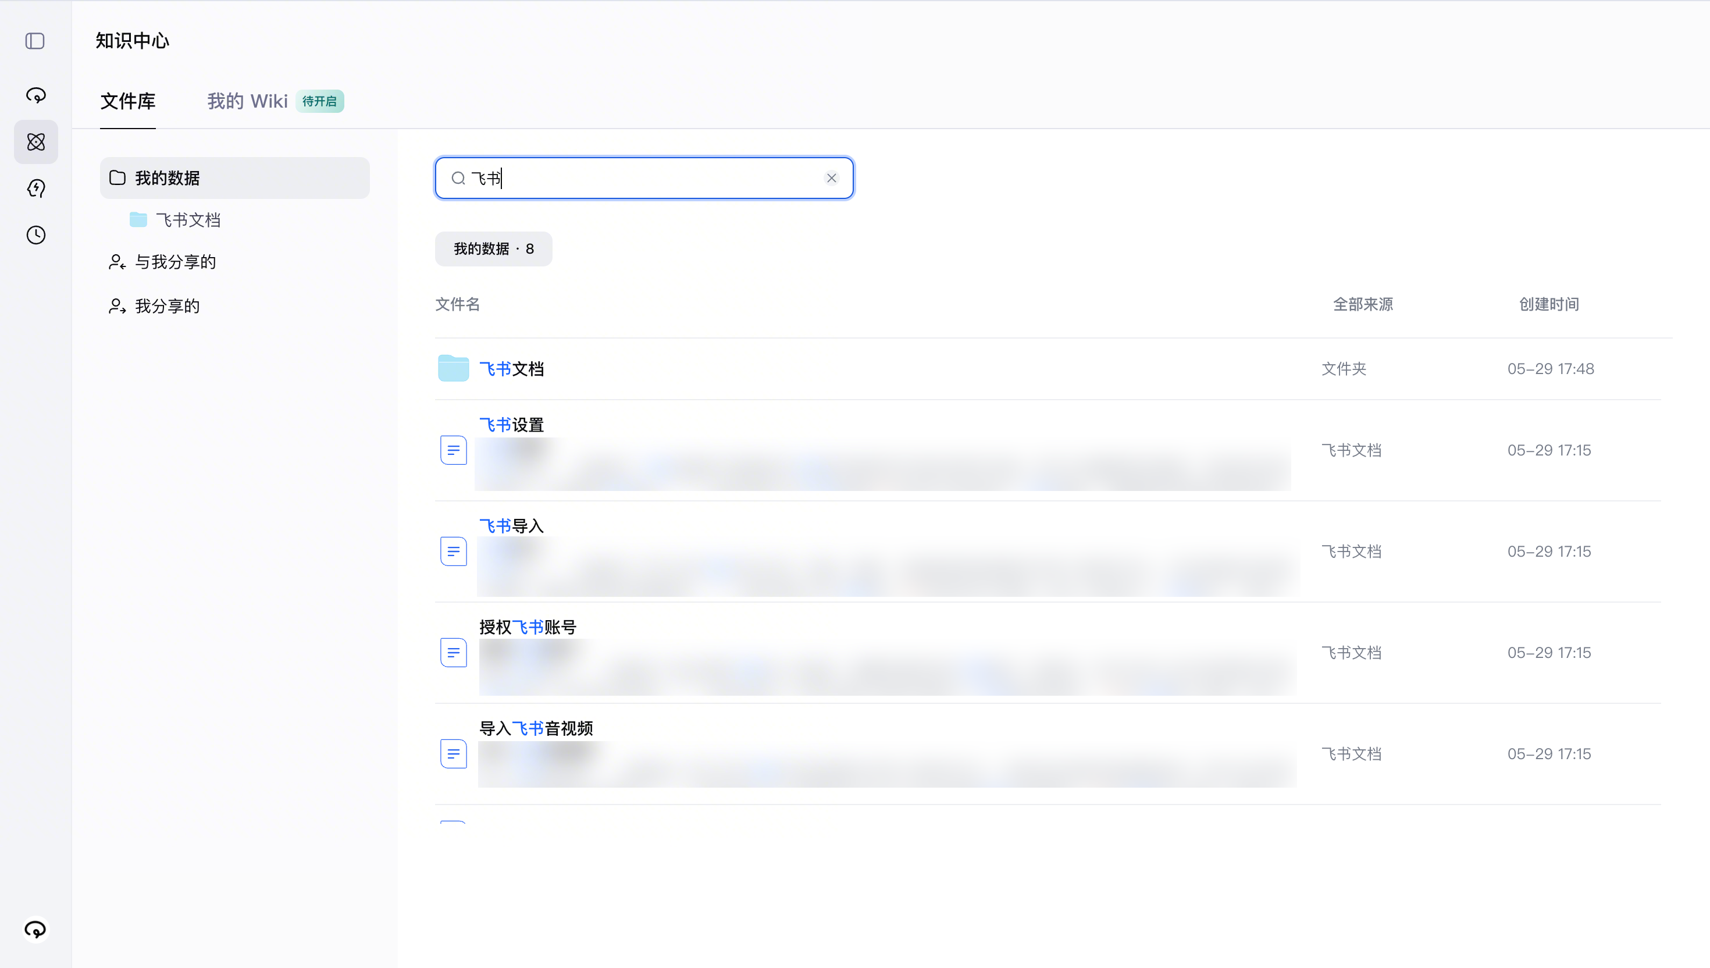Focus the search field containing 飞书
Screen dimensions: 1710x968
pos(644,178)
